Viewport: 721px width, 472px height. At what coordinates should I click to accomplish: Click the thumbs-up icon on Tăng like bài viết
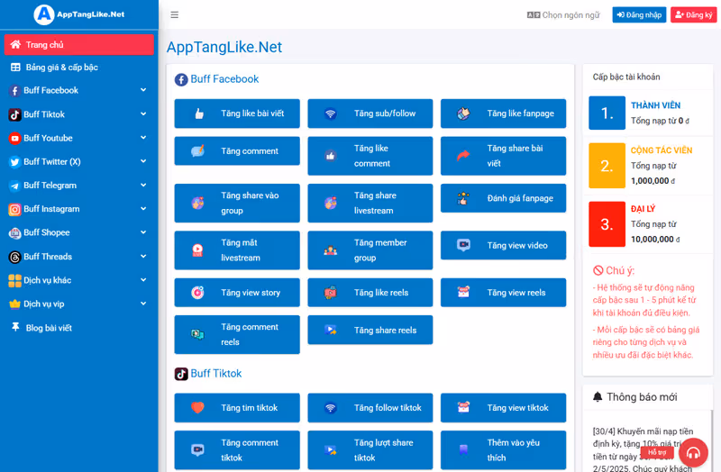click(199, 113)
